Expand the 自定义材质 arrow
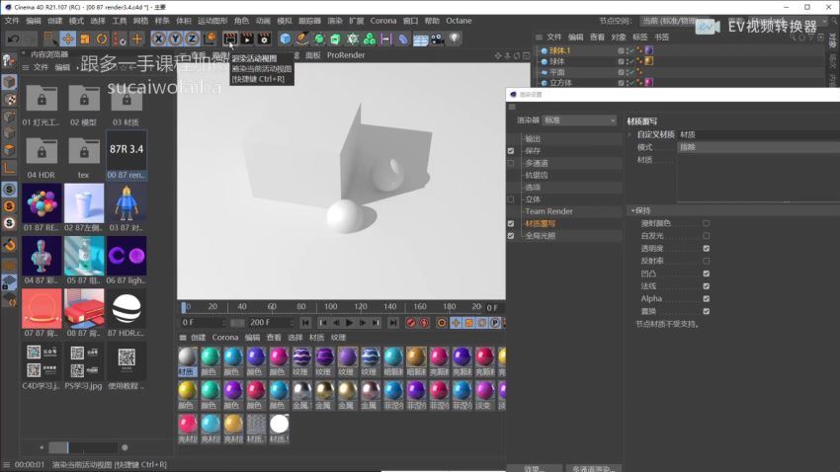The height and width of the screenshot is (472, 840). (630, 135)
